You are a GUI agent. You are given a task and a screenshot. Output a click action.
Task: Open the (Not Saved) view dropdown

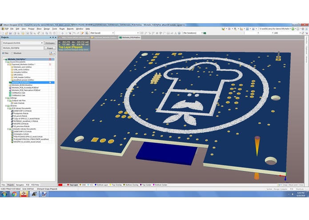point(113,33)
